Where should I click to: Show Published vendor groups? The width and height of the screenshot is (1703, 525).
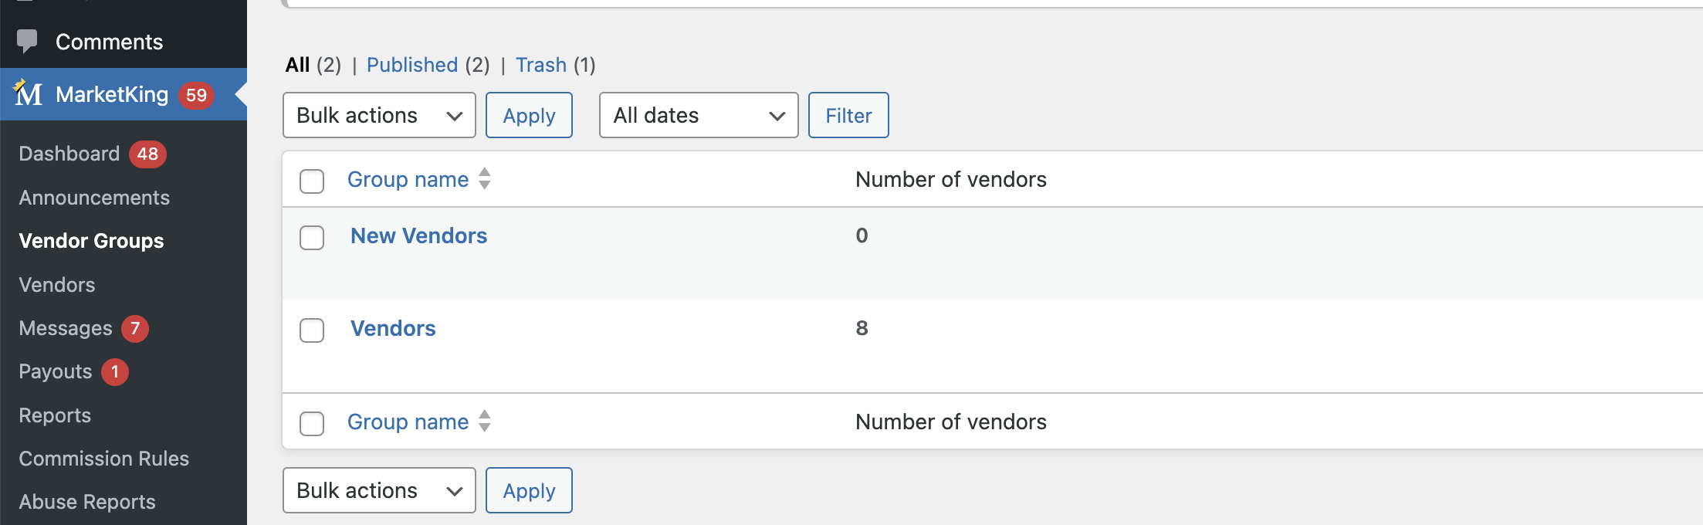(x=412, y=65)
